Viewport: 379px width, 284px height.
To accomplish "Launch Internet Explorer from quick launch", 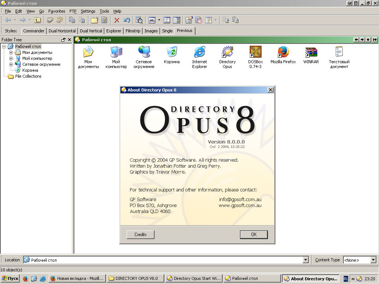I will click(42, 278).
